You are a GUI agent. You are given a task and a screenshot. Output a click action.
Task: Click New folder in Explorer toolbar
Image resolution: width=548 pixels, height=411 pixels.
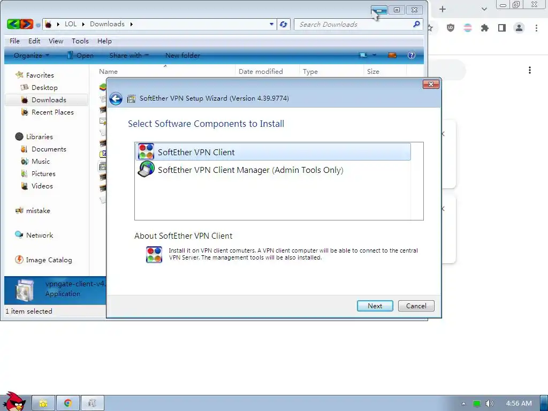182,55
